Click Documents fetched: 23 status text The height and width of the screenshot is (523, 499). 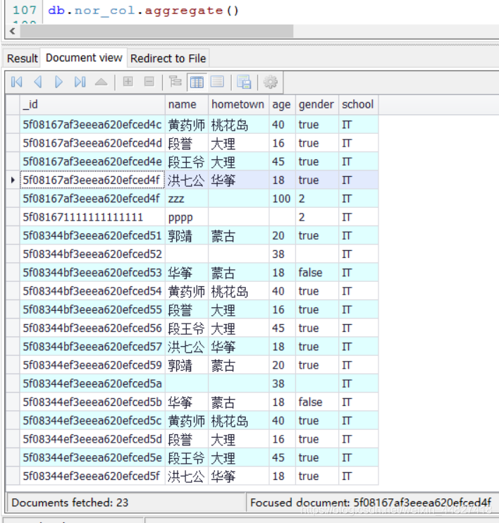pos(70,503)
